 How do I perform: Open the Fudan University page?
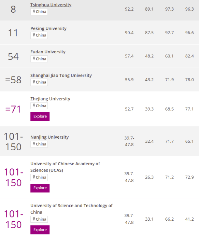[48, 52]
